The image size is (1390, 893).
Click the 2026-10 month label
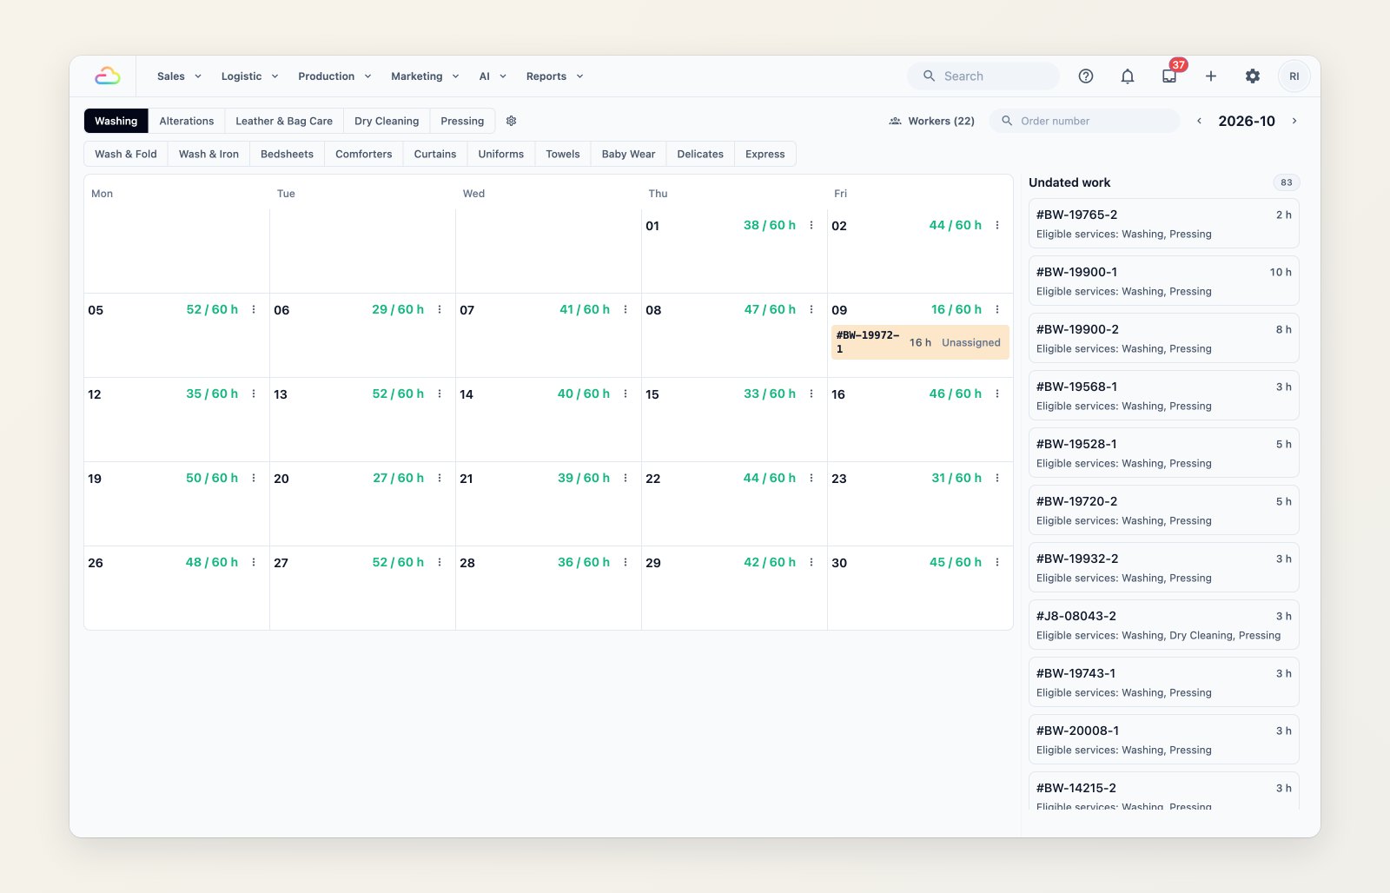[x=1247, y=121]
